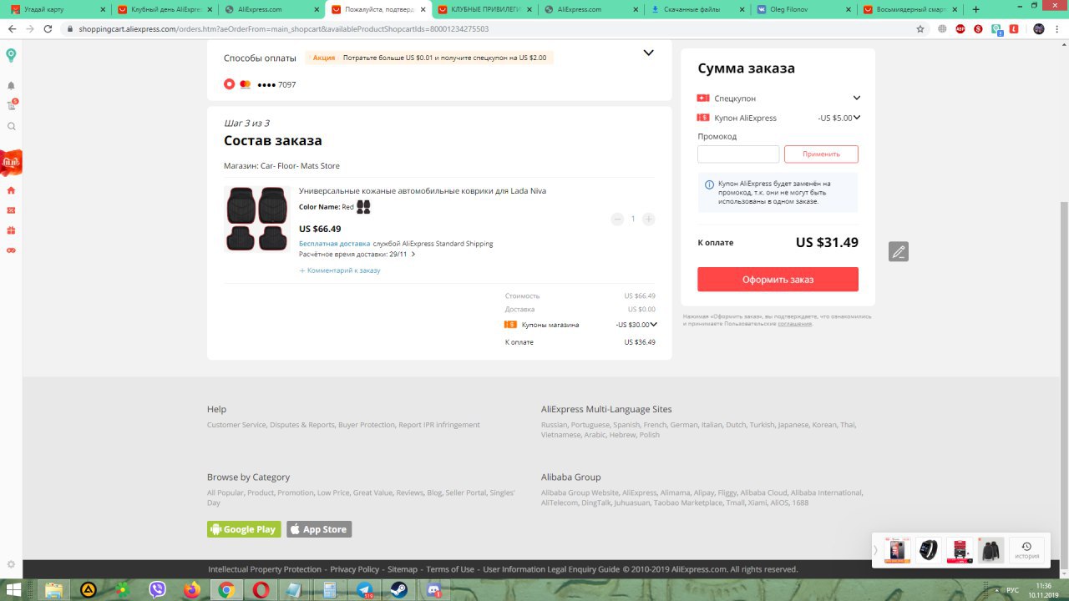Switch to the Восьмиядерный смартфон tab
Viewport: 1069px width, 601px height.
click(x=910, y=9)
